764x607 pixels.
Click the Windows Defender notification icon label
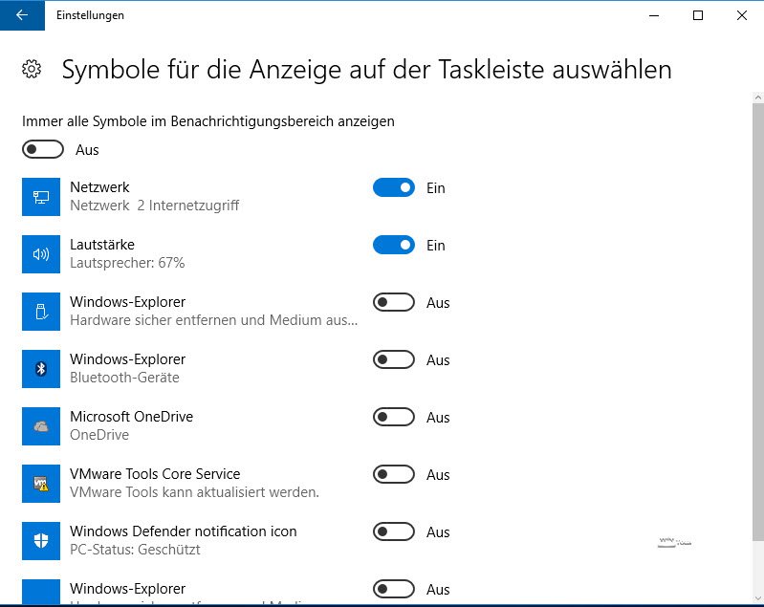pyautogui.click(x=183, y=531)
